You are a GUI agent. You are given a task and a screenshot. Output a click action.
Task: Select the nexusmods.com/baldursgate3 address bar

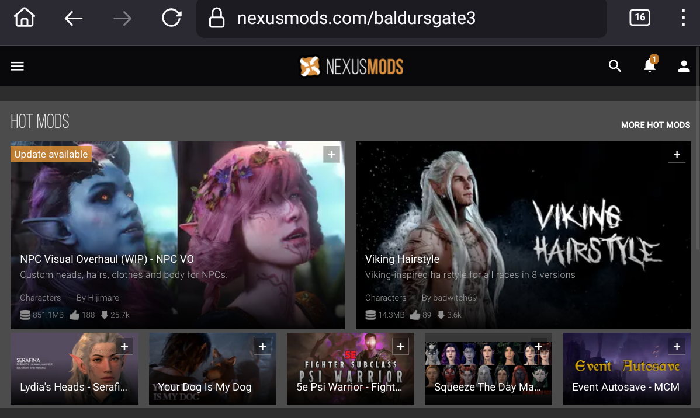(x=401, y=18)
